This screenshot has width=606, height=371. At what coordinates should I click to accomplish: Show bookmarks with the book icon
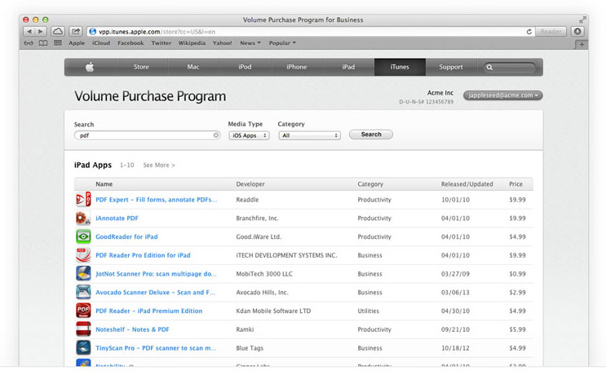point(43,43)
